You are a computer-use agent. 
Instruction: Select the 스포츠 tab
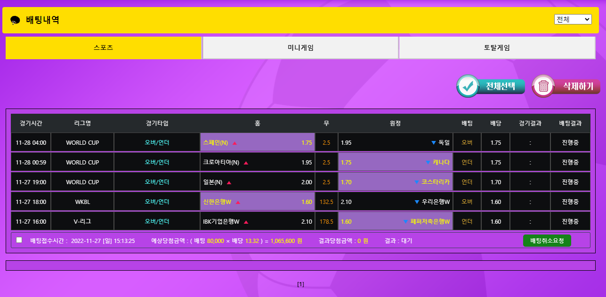pos(104,48)
